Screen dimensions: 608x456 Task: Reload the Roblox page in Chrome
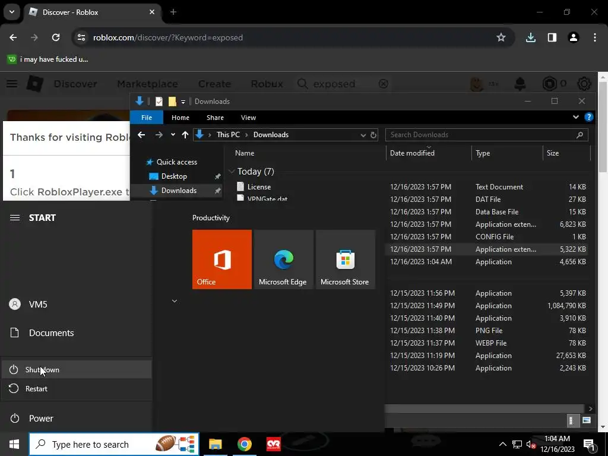[x=56, y=37]
